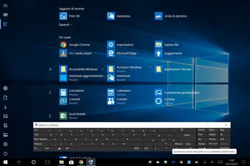250x166 pixels.
Task: Switch to pinned tiles view
Action: [x=5, y=15]
